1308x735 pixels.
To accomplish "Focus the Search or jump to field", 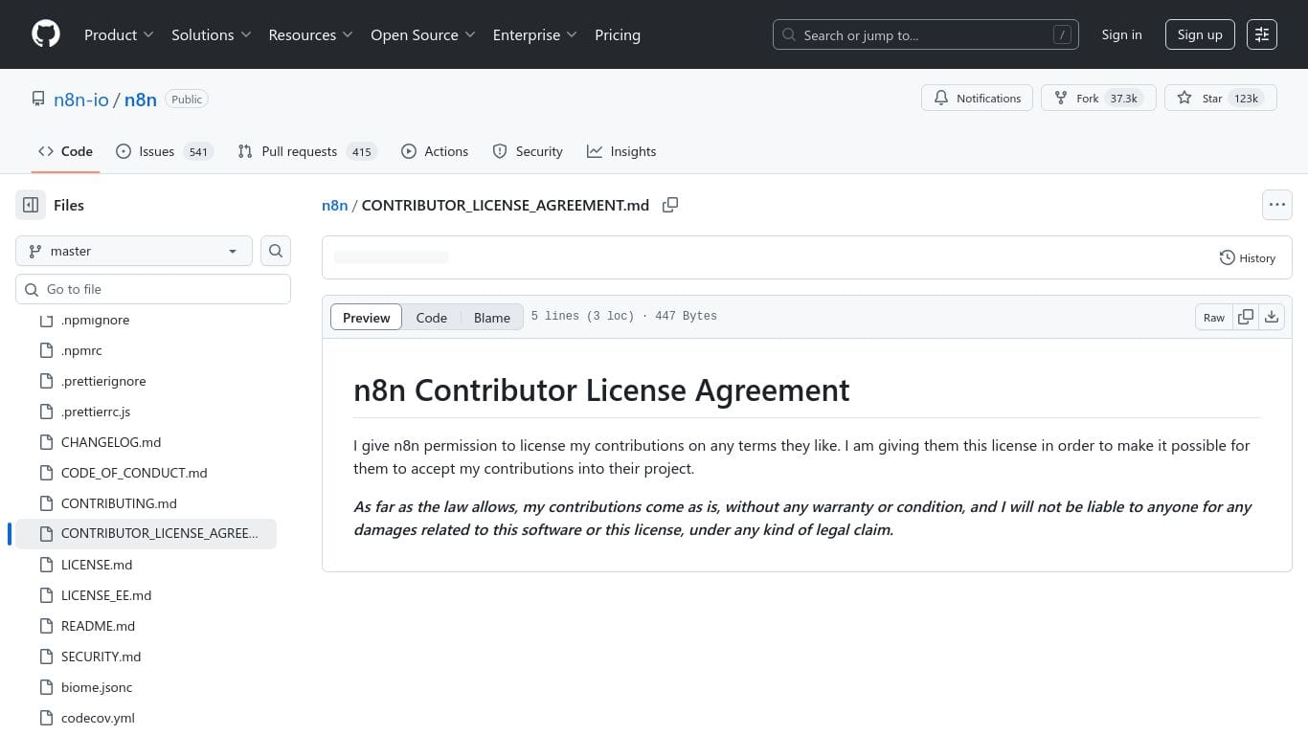I will coord(926,34).
